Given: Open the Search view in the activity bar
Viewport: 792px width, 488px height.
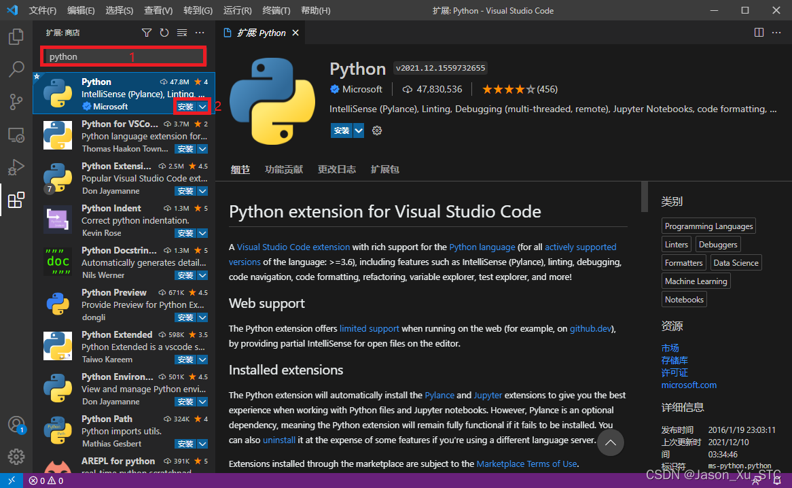Looking at the screenshot, I should [16, 69].
